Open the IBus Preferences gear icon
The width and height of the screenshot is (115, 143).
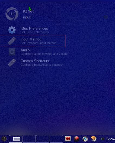12,30
